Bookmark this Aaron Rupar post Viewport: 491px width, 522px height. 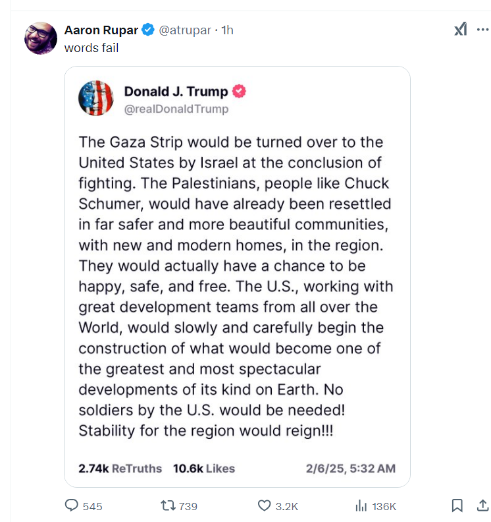coord(457,506)
